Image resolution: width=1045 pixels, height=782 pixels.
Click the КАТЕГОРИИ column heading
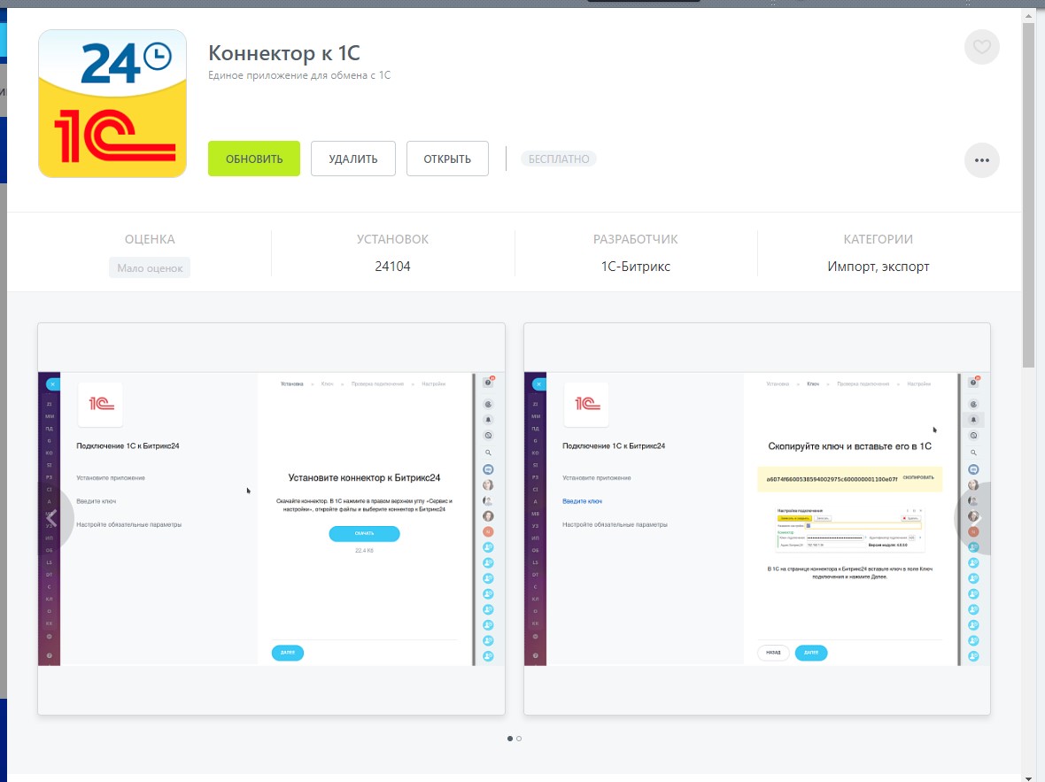[x=879, y=239]
